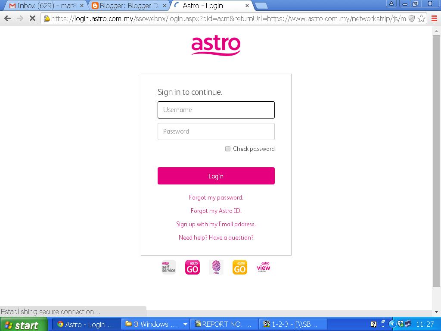The image size is (441, 331).
Task: Click scrollbar up arrow
Action: [x=436, y=31]
